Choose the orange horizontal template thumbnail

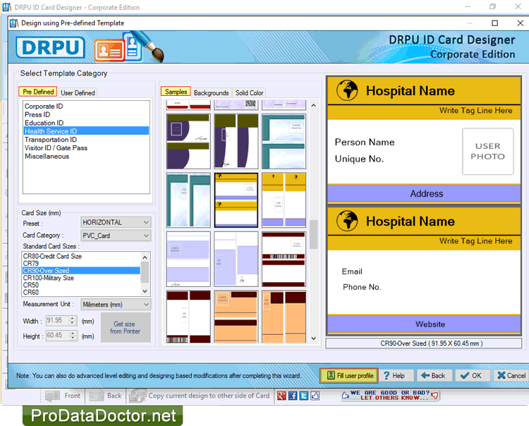(x=236, y=317)
